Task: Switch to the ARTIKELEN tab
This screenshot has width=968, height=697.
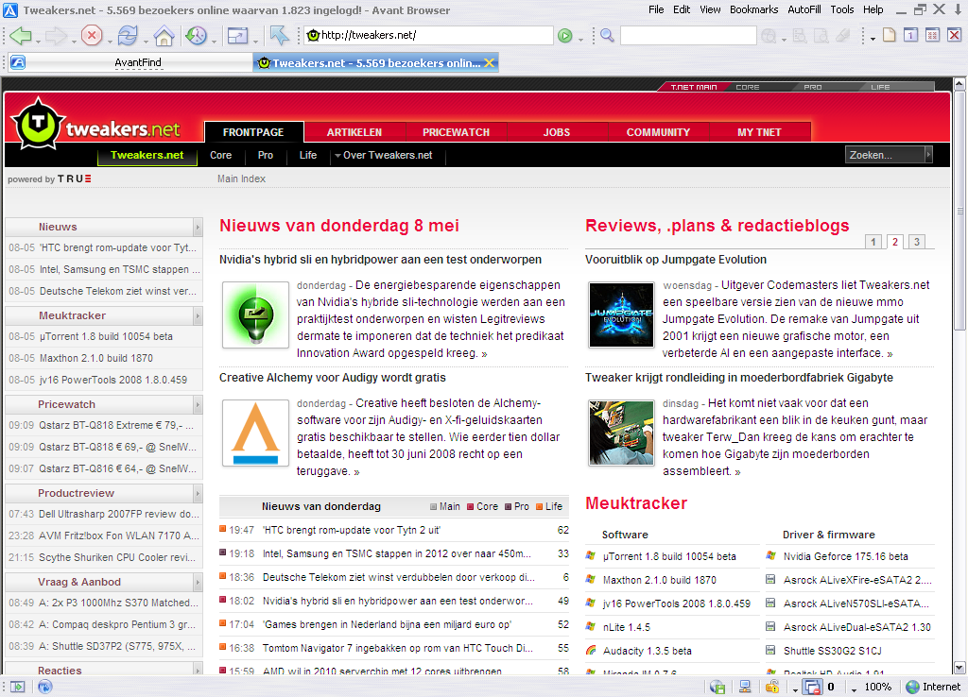Action: 354,132
